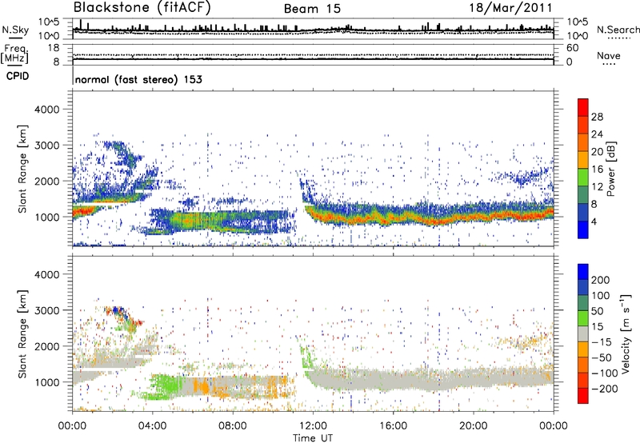Click the 24 label on Power scale
Screen dimensions: 640x443
point(597,134)
